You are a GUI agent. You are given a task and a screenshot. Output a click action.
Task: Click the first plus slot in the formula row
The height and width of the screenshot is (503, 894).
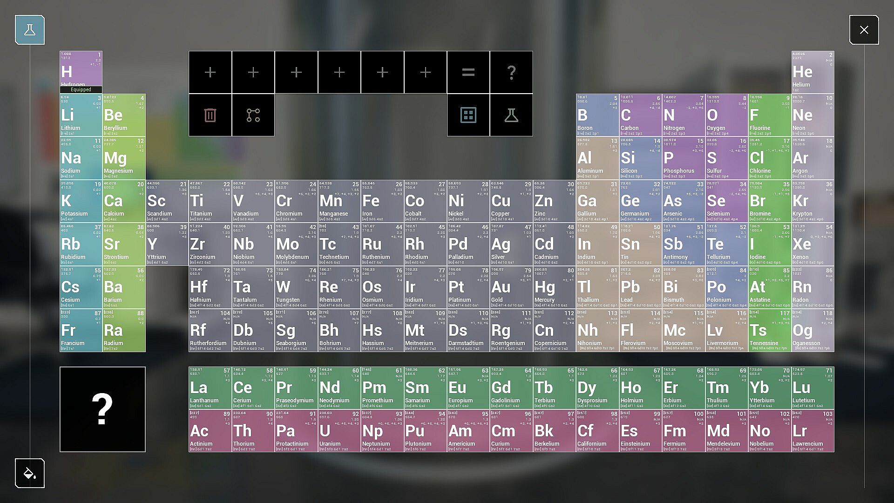point(210,72)
